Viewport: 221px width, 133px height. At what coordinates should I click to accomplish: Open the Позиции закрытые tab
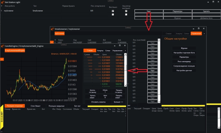[56, 106]
